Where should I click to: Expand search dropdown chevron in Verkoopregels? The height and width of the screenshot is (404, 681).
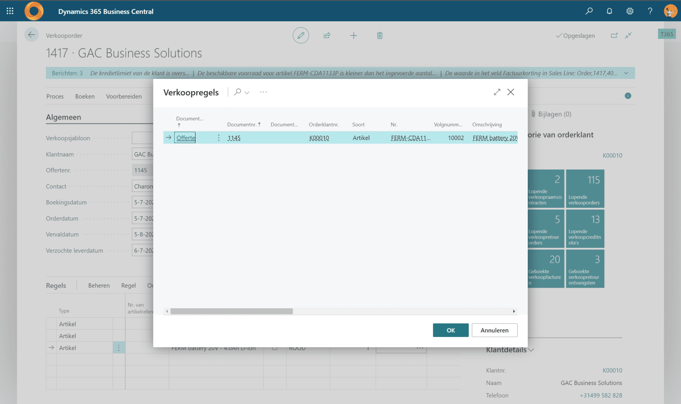pos(247,92)
